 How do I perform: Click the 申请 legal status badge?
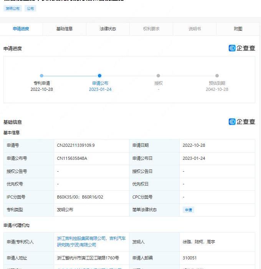(188, 210)
